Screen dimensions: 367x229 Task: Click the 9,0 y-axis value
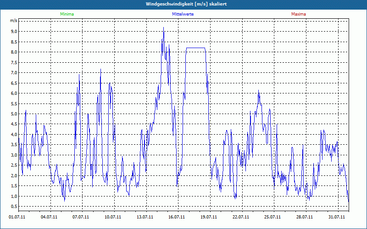click(x=14, y=32)
